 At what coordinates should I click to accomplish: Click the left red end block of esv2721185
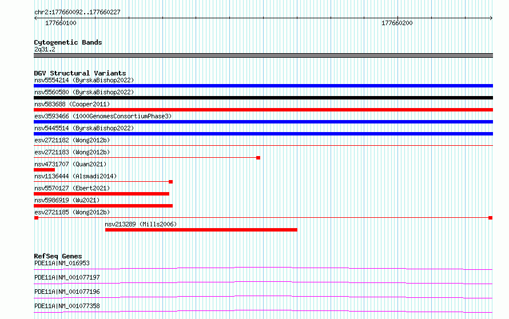coord(37,218)
